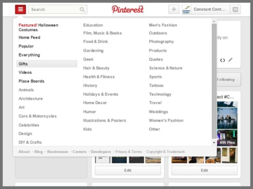Click the Blog footer link
Image resolution: width=253 pixels, height=189 pixels.
tap(38, 152)
